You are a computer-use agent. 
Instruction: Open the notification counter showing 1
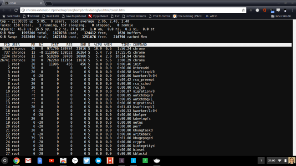[x=261, y=161]
